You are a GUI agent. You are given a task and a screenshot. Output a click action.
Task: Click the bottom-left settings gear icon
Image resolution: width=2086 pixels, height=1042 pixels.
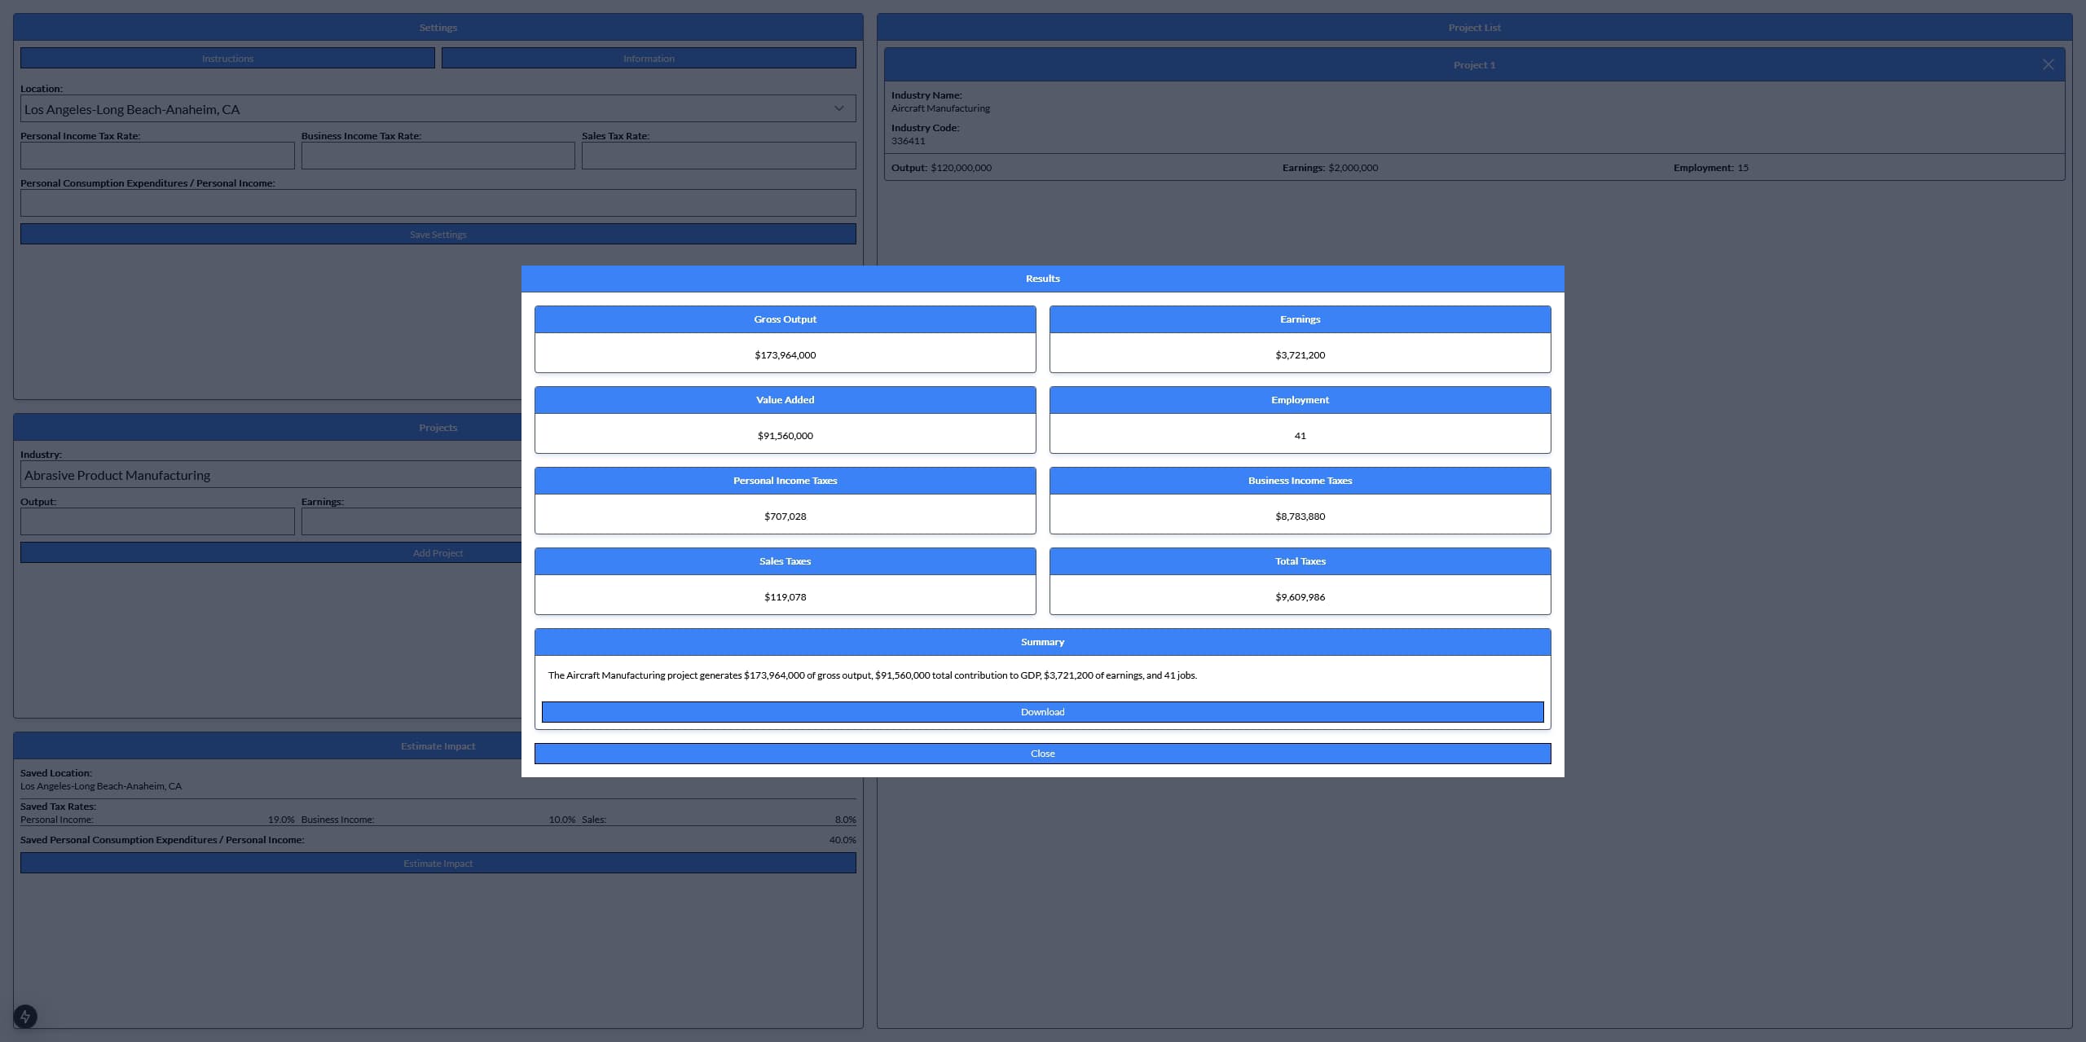pos(25,1015)
